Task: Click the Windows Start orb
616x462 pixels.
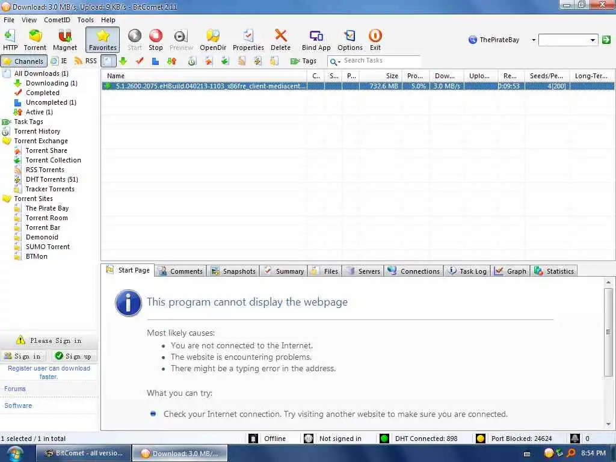Action: click(14, 454)
